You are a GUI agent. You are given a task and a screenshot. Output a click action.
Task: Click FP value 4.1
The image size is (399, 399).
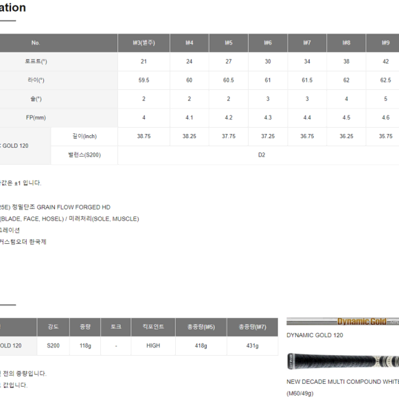click(190, 117)
